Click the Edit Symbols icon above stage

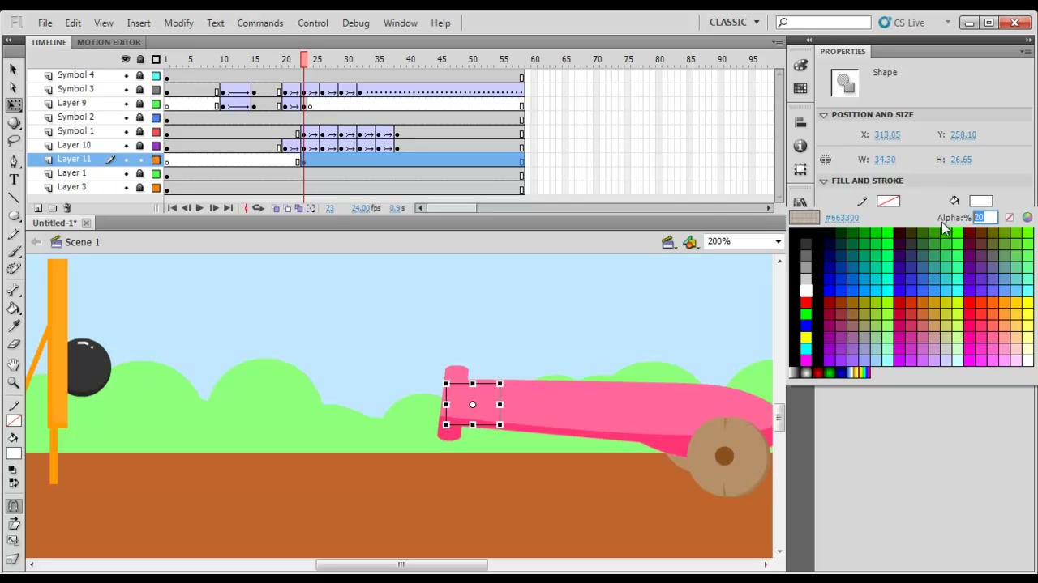[689, 242]
